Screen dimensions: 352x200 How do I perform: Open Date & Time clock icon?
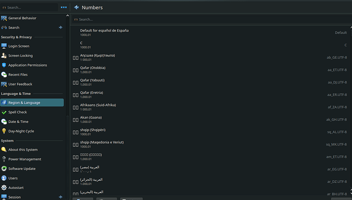[x=4, y=122]
